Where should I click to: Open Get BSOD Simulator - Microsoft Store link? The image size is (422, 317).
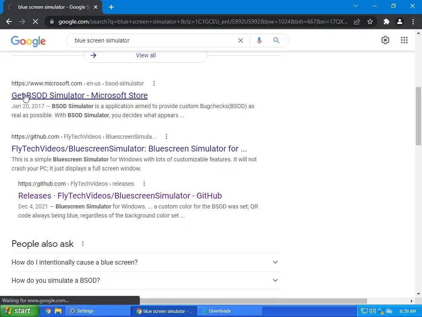[80, 95]
